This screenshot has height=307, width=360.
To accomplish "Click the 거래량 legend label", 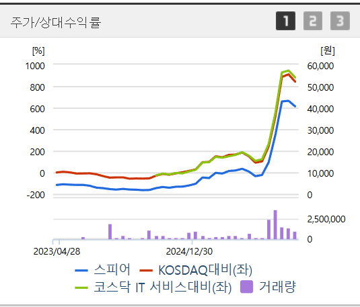I will (278, 287).
